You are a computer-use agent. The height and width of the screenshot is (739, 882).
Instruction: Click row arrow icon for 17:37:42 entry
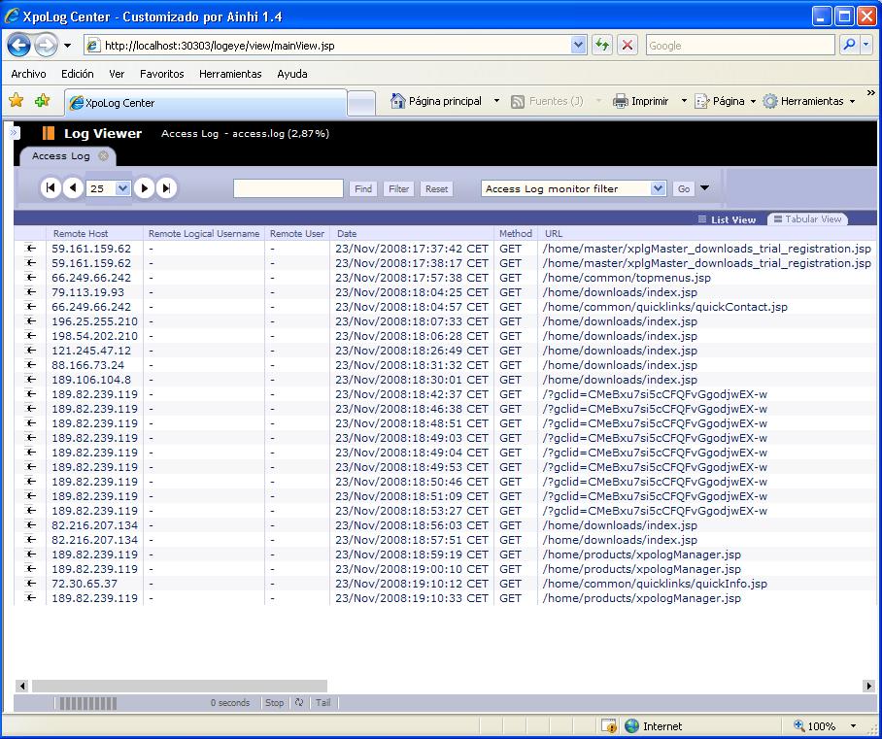click(30, 248)
